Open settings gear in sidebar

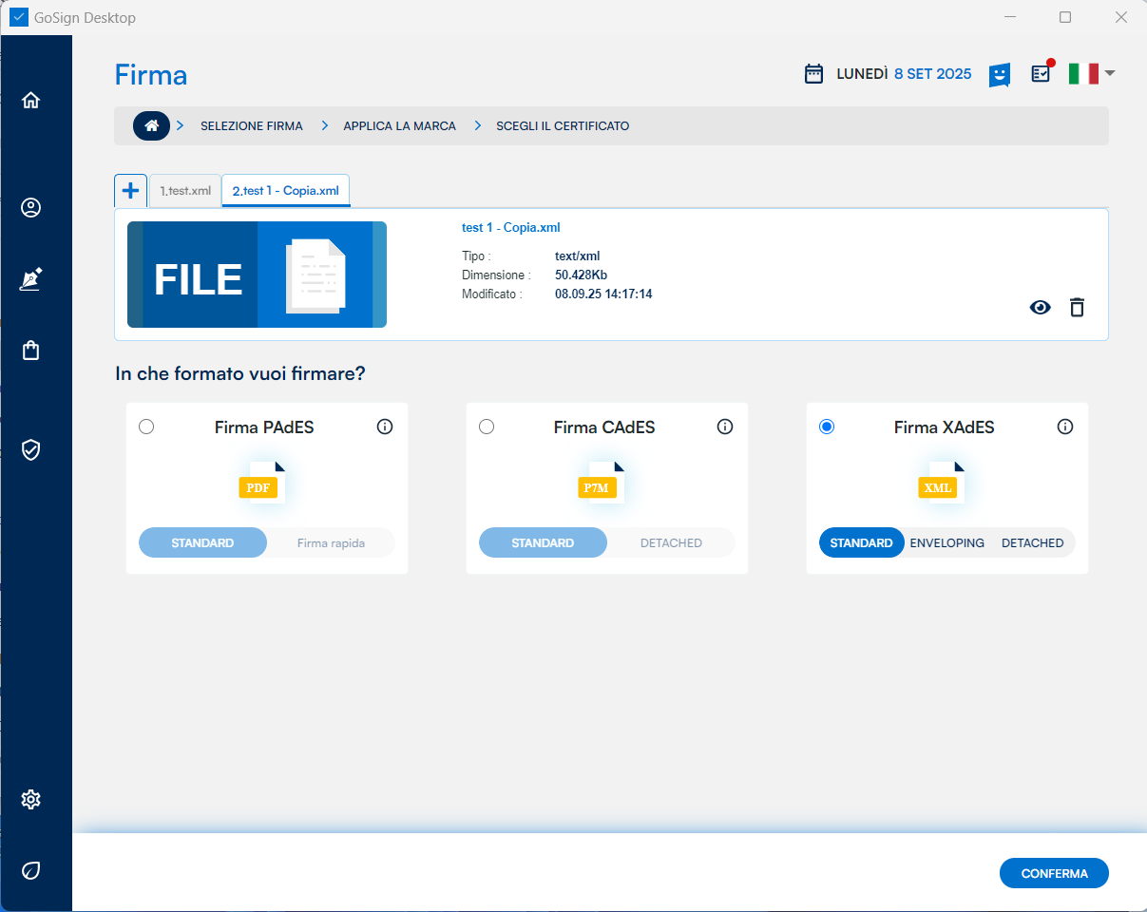(x=31, y=800)
